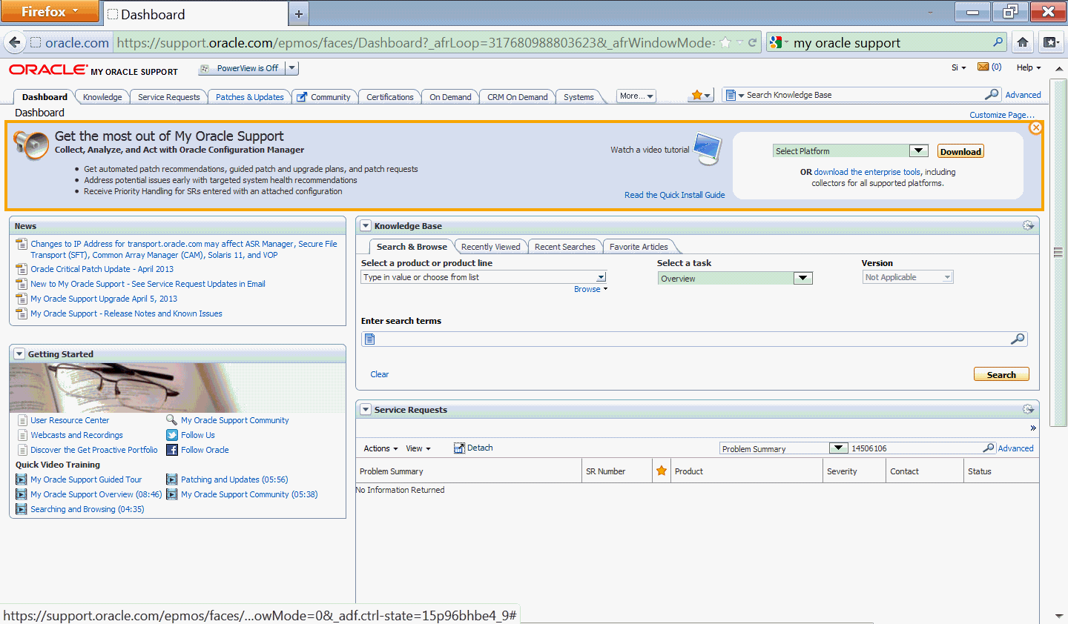Open Oracle Critical Patch Update - April 2013
Image resolution: width=1068 pixels, height=624 pixels.
(102, 269)
